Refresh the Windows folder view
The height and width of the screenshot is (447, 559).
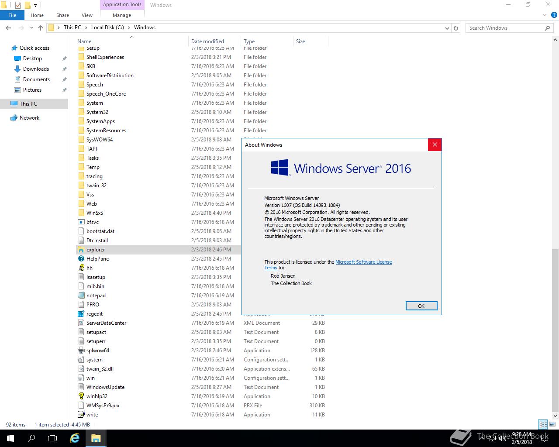[456, 28]
